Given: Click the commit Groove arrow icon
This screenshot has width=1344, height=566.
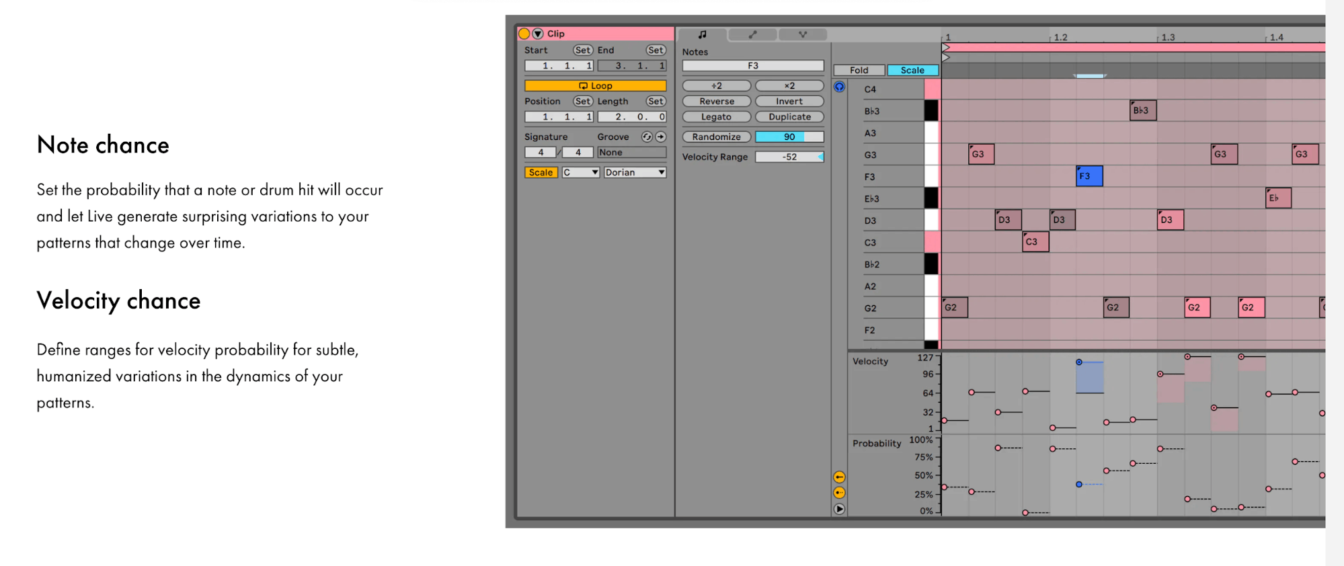Looking at the screenshot, I should pos(660,137).
